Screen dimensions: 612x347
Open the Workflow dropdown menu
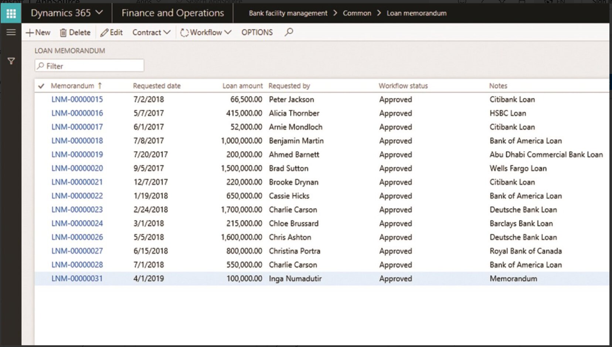[206, 33]
